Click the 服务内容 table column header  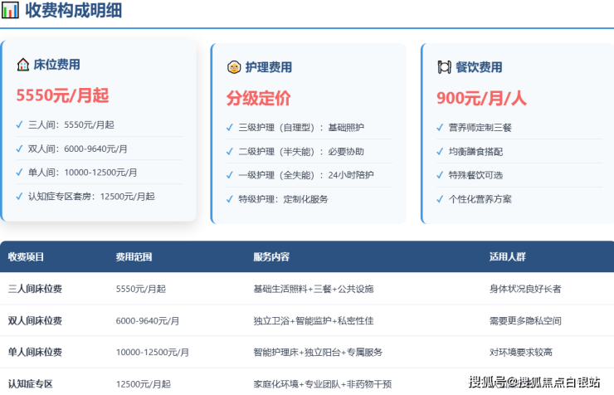click(x=271, y=257)
